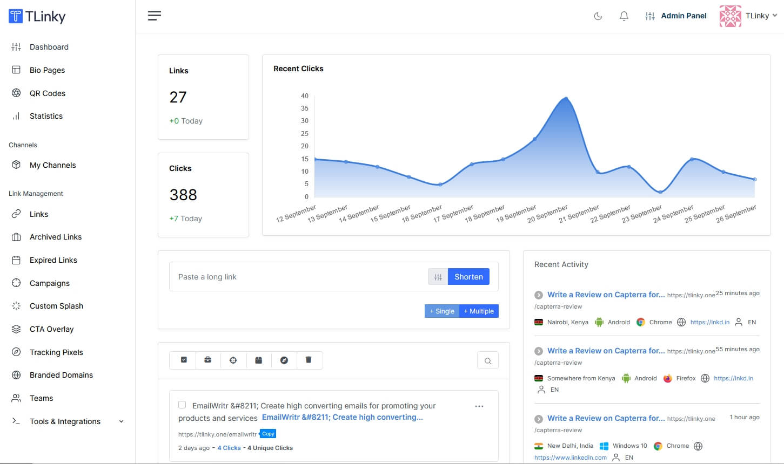
Task: Click the compass icon in the link toolbar
Action: [x=284, y=360]
